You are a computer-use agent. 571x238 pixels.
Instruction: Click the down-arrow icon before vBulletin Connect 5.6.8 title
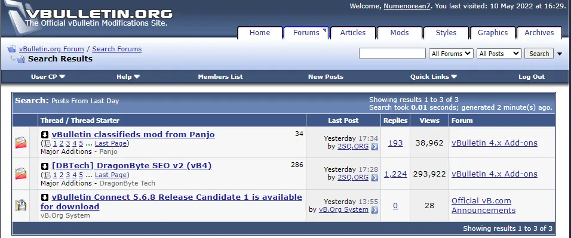[x=45, y=197]
